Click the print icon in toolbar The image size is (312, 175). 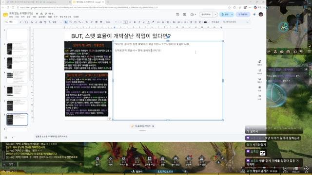[x=40, y=22]
